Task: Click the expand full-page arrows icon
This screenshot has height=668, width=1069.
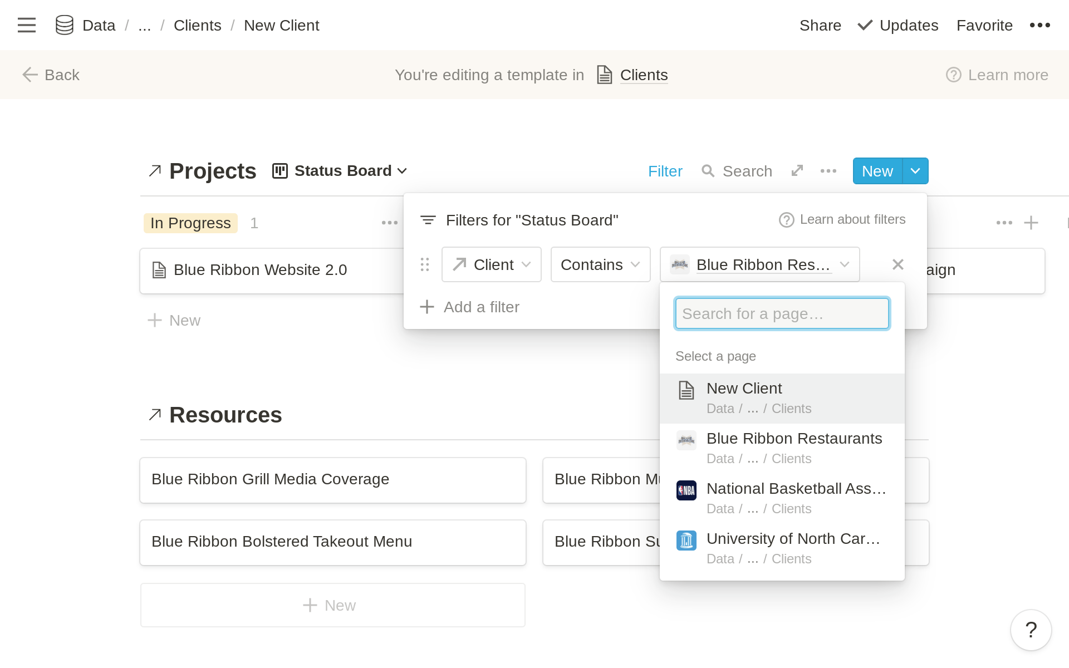Action: click(797, 171)
